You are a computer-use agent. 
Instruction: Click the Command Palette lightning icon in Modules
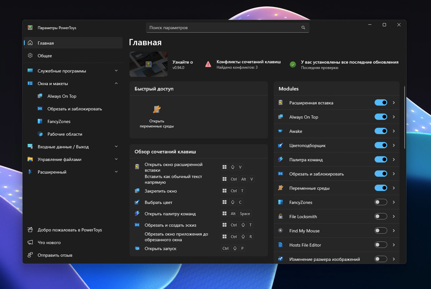click(x=280, y=160)
